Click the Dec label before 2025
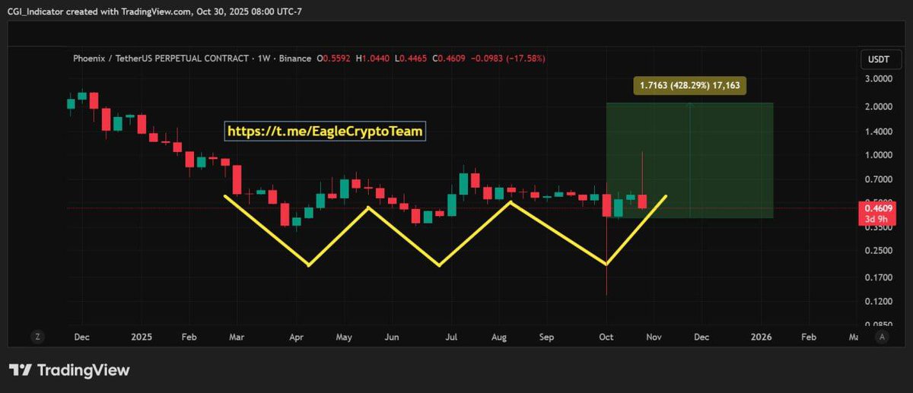This screenshot has width=913, height=393. coord(83,336)
